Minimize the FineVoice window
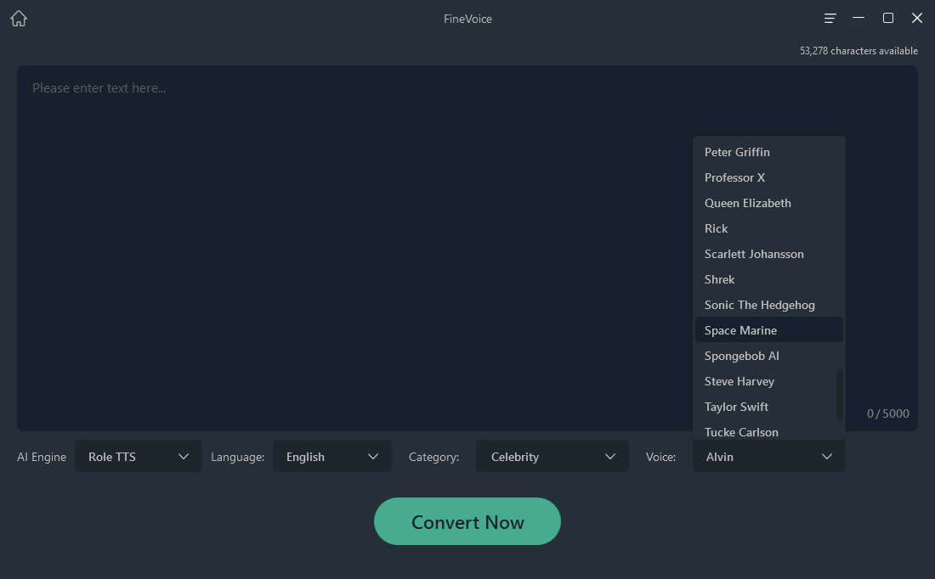This screenshot has width=935, height=579. point(858,18)
